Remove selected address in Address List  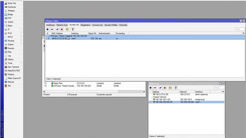pos(155,88)
